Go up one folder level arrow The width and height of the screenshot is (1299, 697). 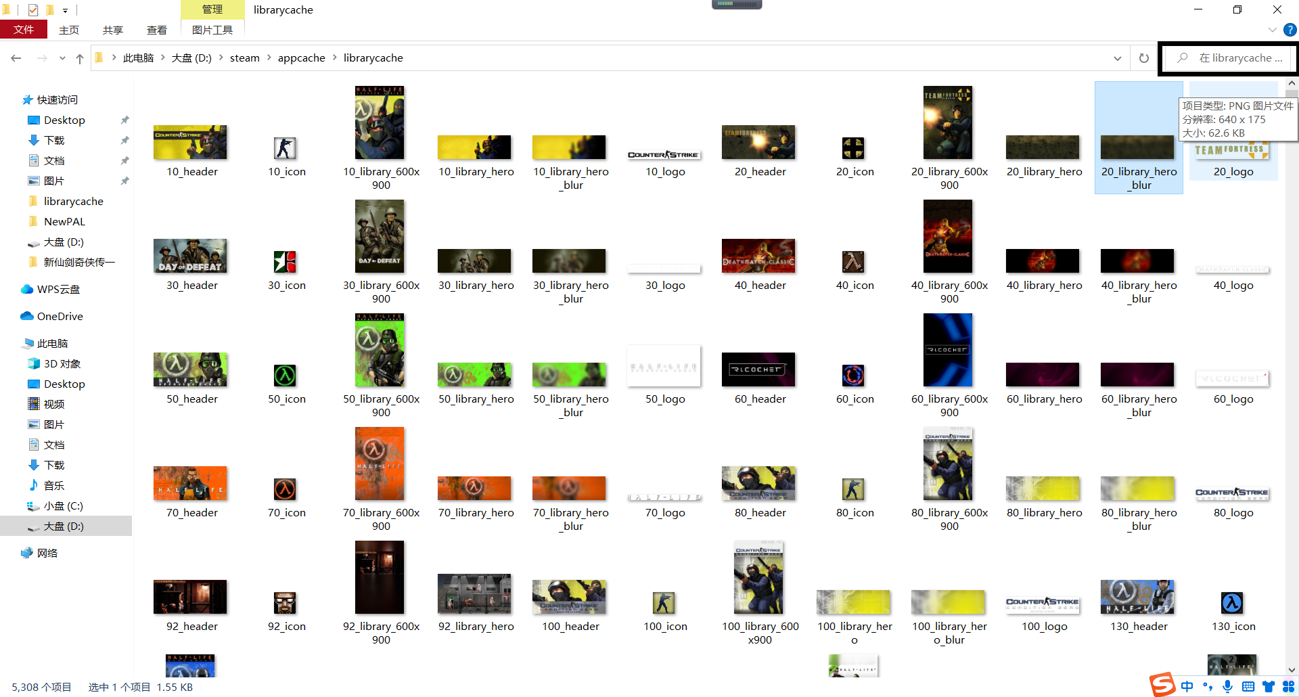[x=80, y=58]
